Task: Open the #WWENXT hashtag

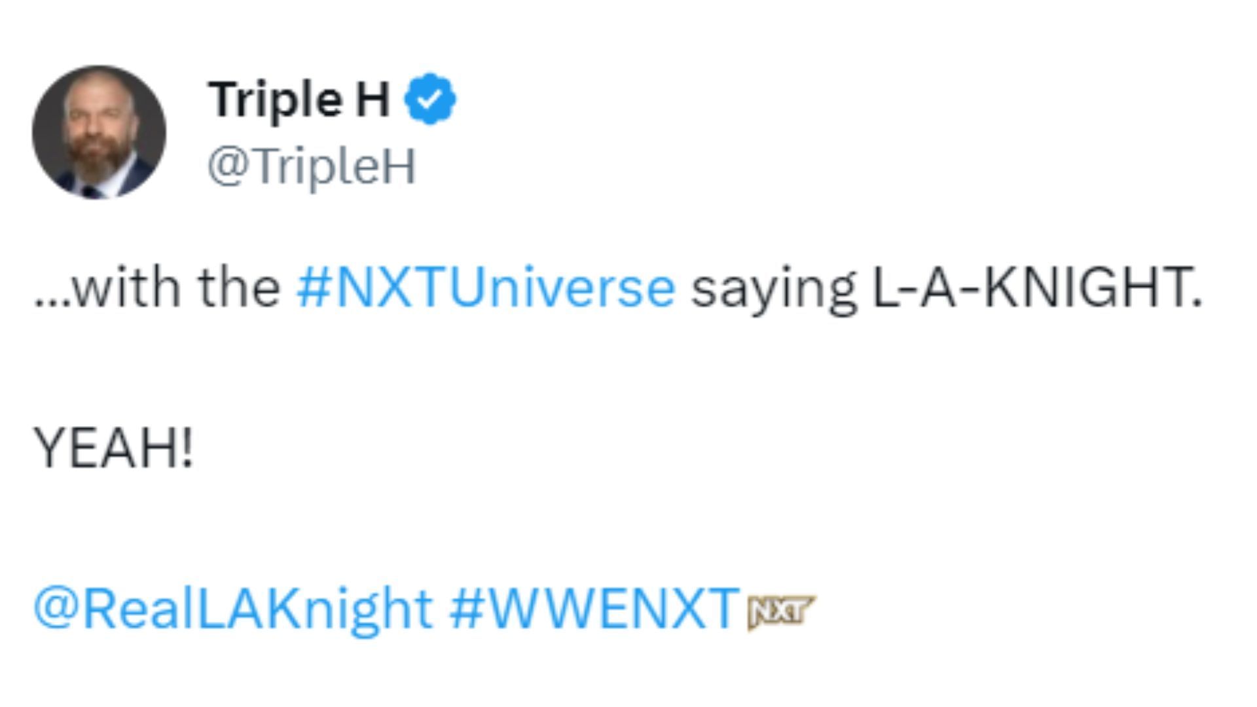Action: (595, 608)
